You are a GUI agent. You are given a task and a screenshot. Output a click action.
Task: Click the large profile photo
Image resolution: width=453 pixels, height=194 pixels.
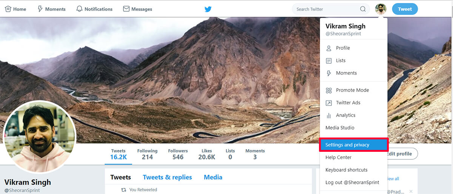pos(40,137)
